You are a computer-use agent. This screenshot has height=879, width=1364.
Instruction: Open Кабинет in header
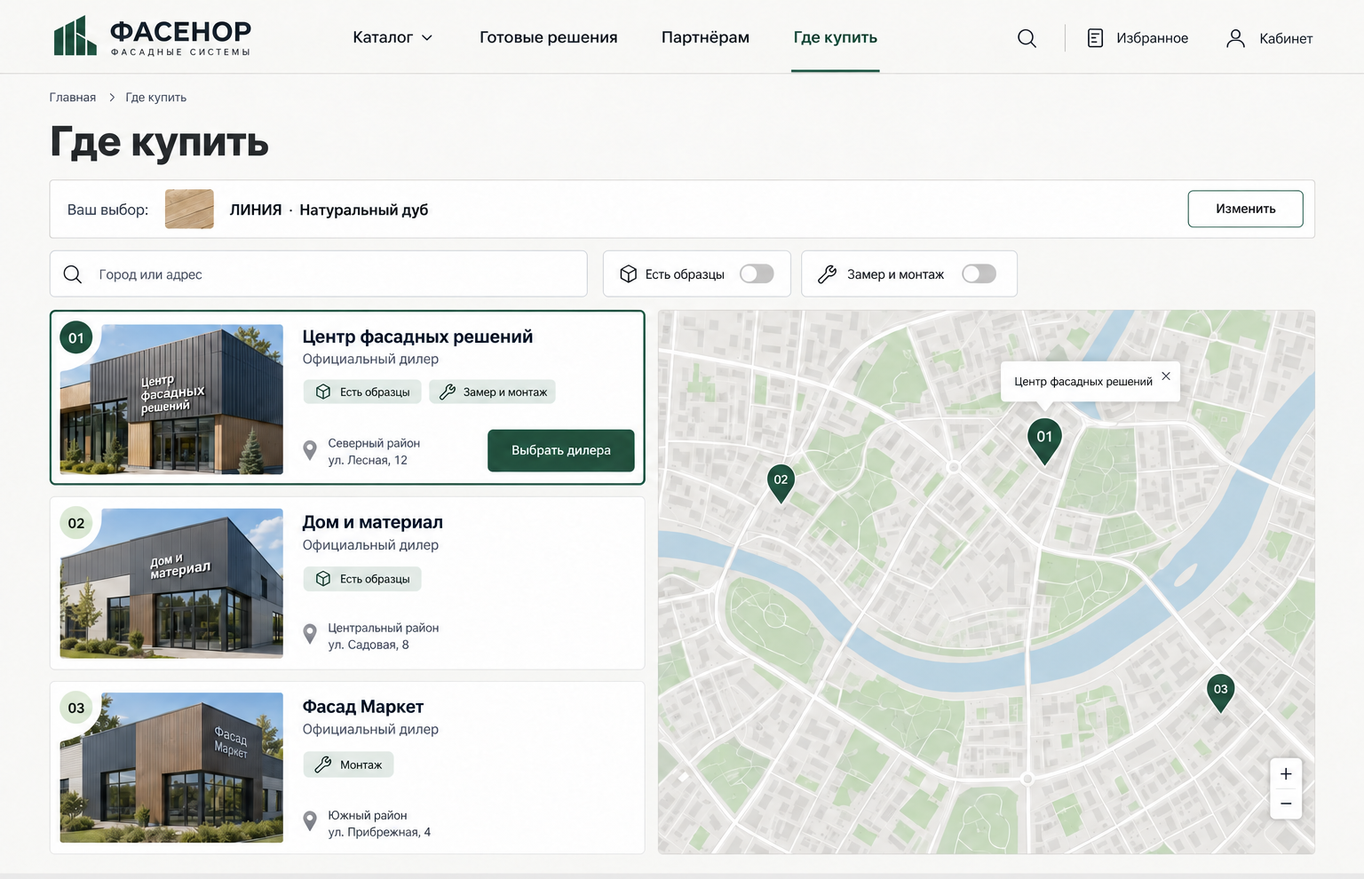coord(1269,38)
